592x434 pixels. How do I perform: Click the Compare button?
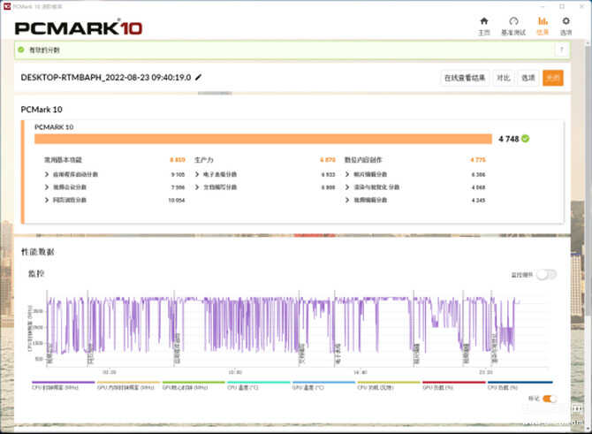click(x=504, y=78)
